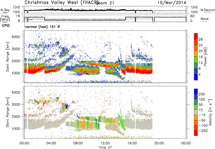
Task: Select the 'Time UT' axis title
Action: [x=105, y=147]
